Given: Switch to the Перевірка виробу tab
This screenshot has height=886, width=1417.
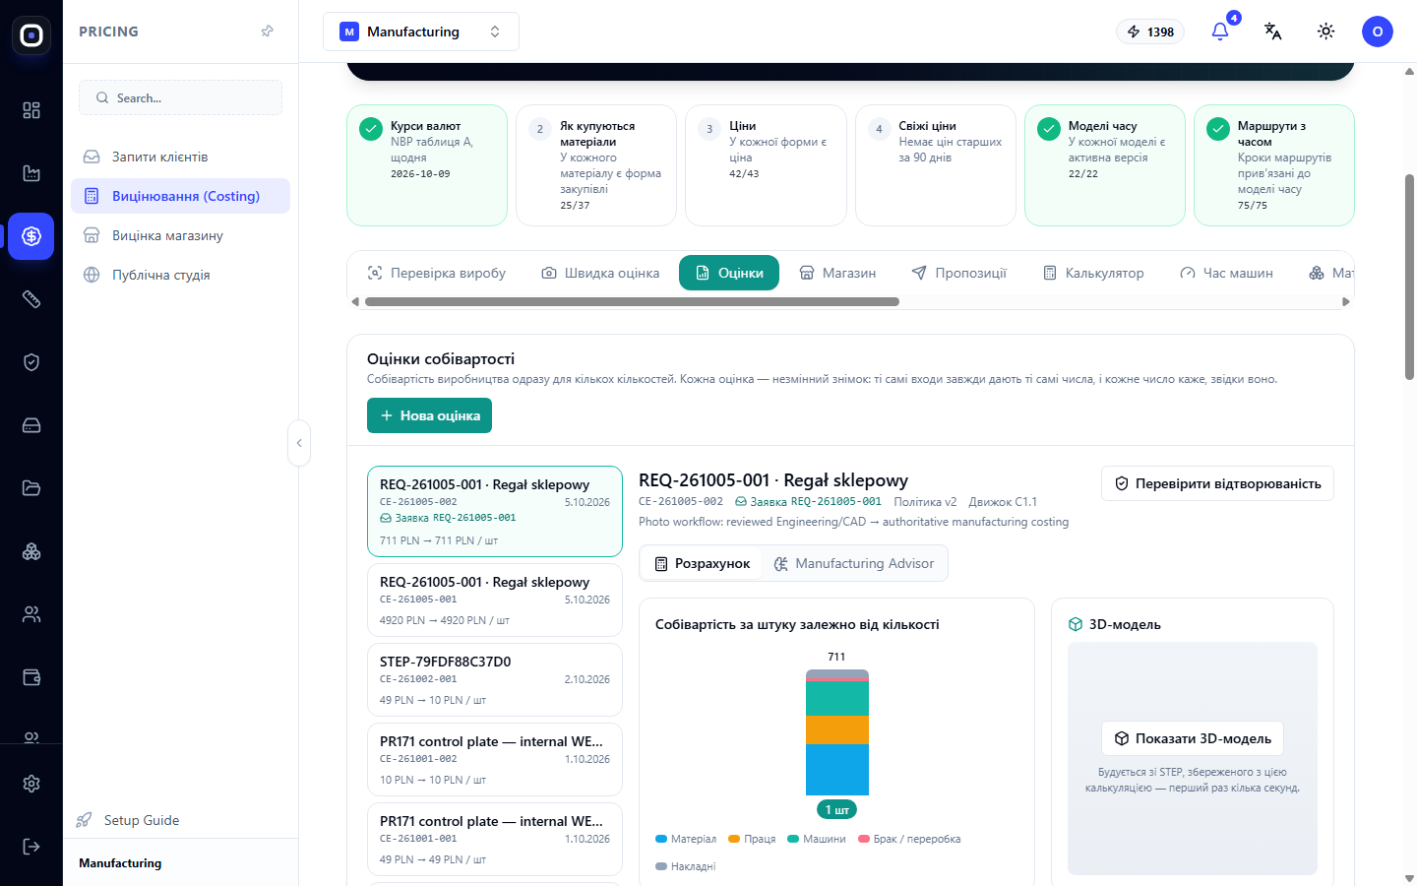Looking at the screenshot, I should pyautogui.click(x=436, y=273).
